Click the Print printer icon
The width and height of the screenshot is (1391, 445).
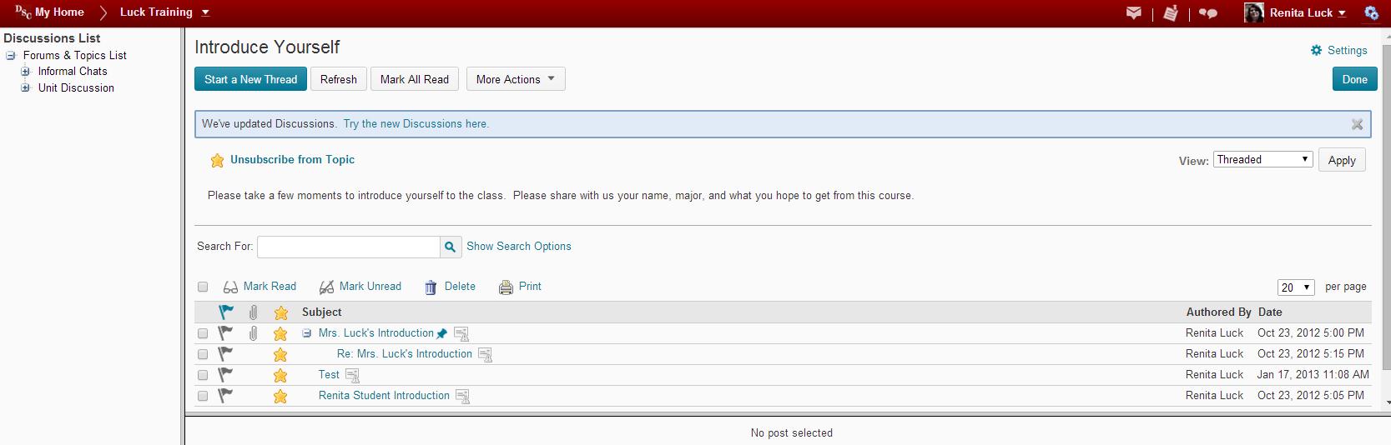click(506, 287)
